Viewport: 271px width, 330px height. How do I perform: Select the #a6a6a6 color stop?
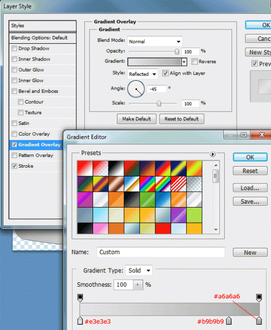coord(259,321)
